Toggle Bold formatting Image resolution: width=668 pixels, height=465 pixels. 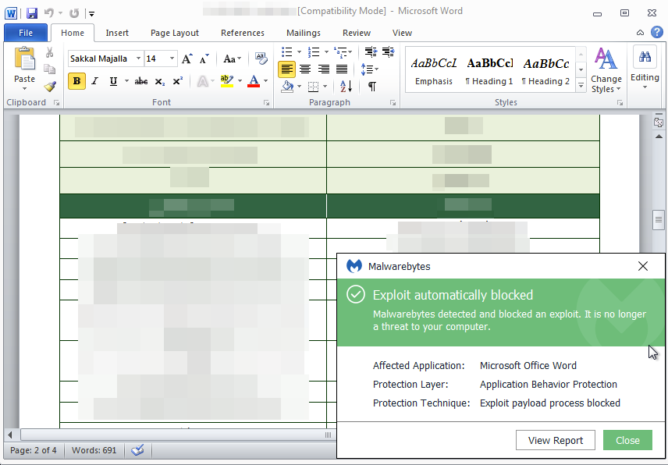coord(76,81)
